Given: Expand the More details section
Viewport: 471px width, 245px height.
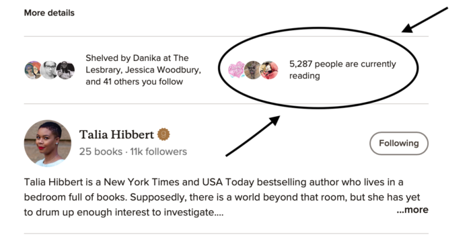Looking at the screenshot, I should [x=49, y=13].
